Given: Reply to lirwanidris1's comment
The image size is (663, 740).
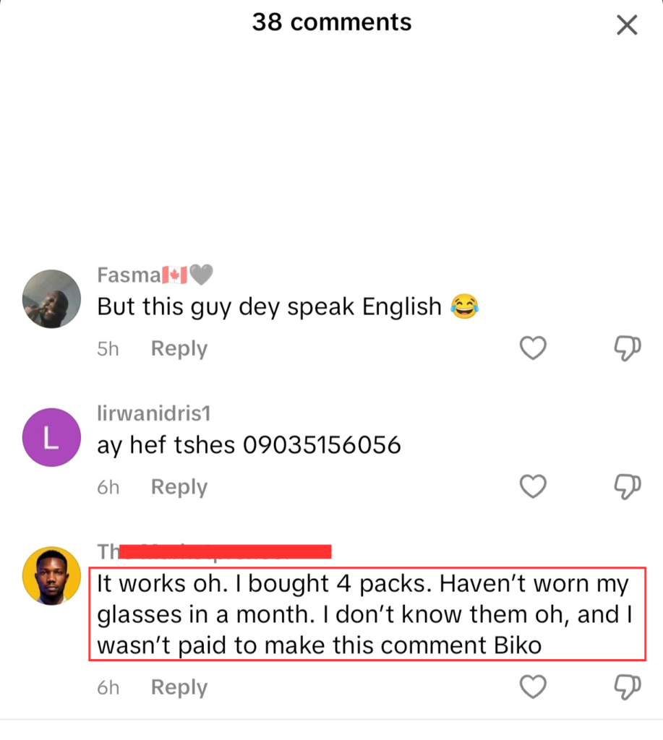Looking at the screenshot, I should point(179,487).
